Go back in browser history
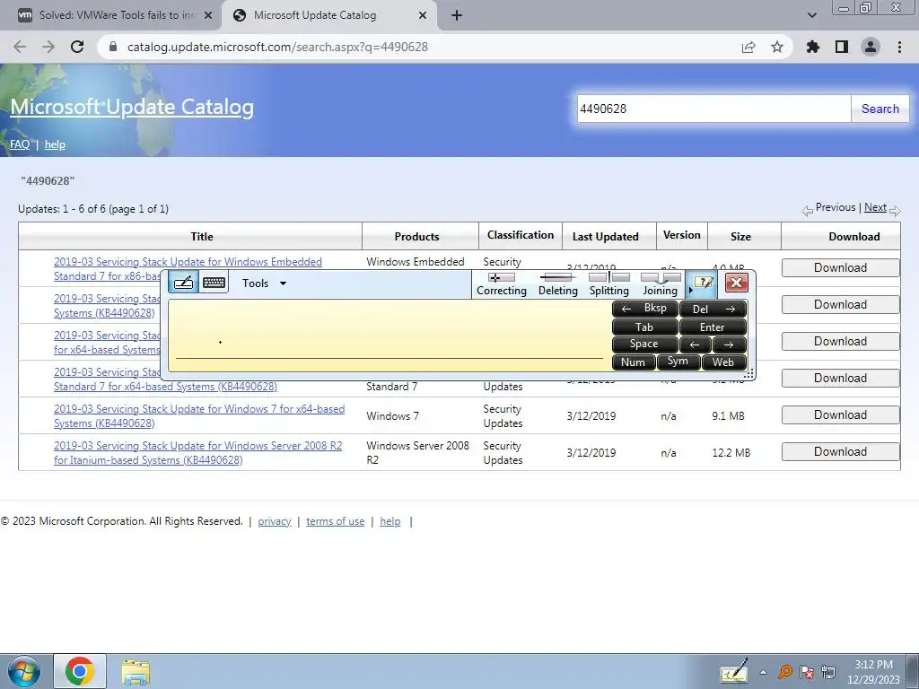Viewport: 919px width, 689px height. pos(20,47)
